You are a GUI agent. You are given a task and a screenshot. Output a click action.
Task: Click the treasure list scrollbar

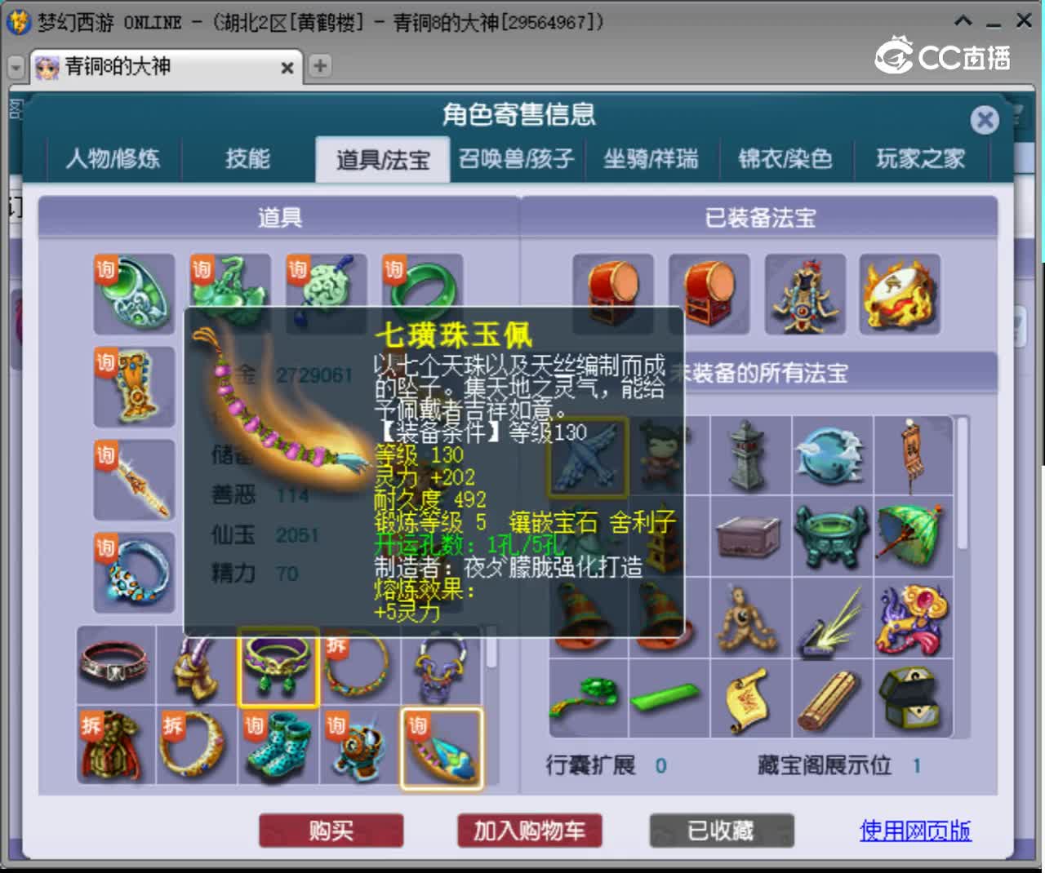tap(963, 483)
